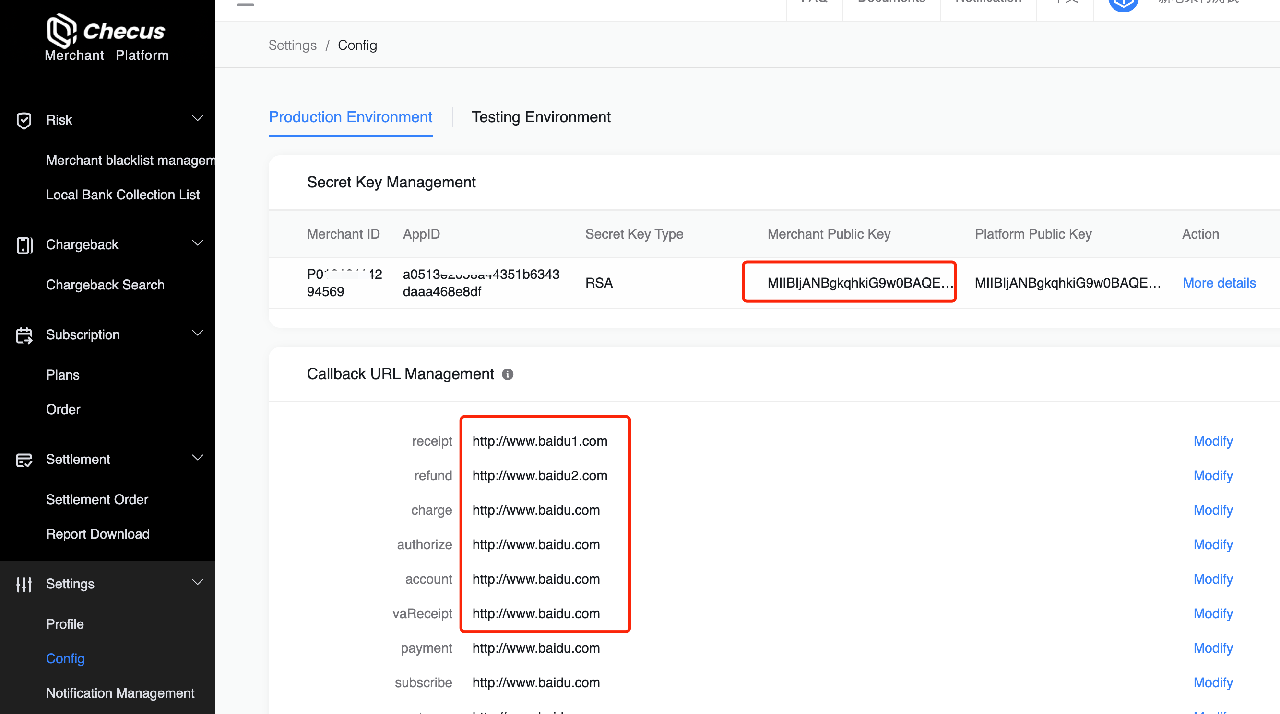Collapse the Subscription menu chevron
The width and height of the screenshot is (1280, 714).
(x=198, y=334)
